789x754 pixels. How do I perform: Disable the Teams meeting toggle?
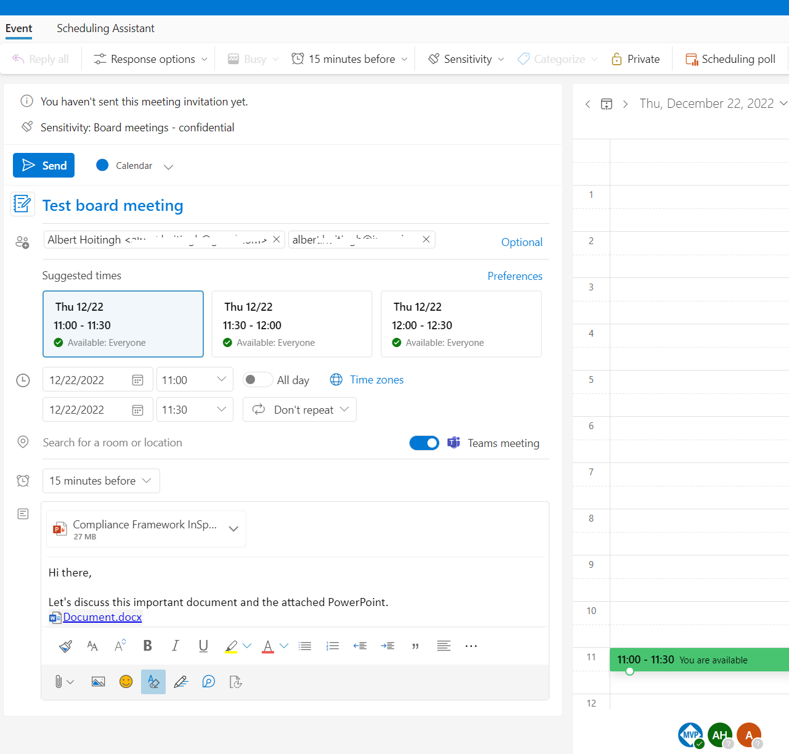(424, 443)
